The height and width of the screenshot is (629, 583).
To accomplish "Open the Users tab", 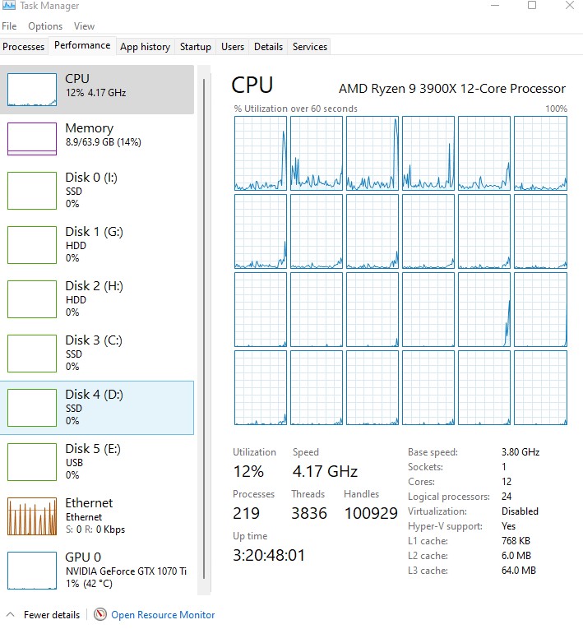I will [233, 47].
